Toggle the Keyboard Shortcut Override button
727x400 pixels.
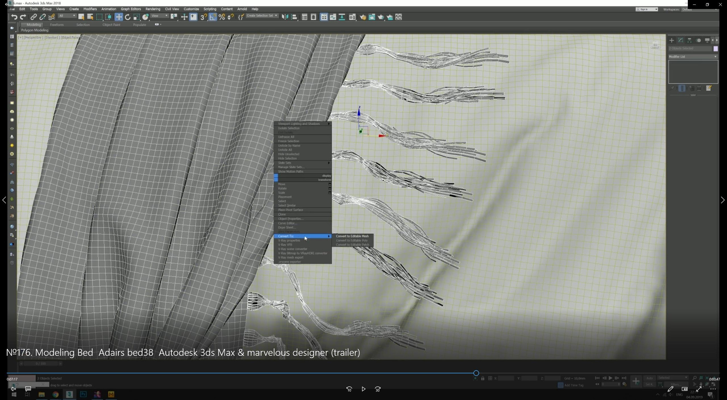[x=193, y=17]
